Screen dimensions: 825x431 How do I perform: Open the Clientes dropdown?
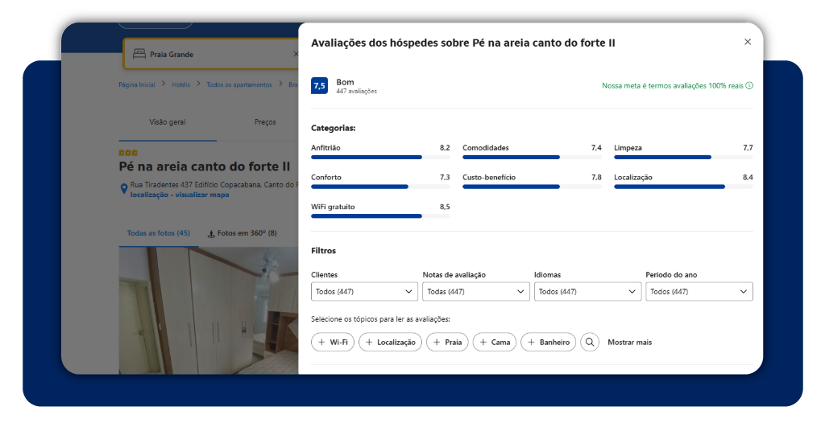(364, 292)
